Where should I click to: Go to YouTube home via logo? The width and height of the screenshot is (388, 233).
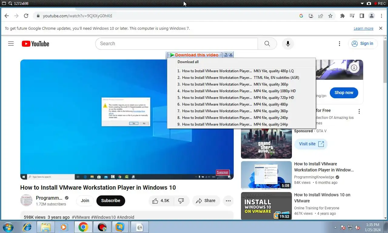(x=35, y=44)
